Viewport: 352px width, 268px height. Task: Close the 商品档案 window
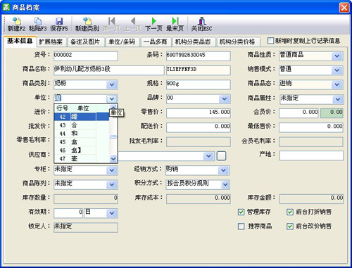click(344, 8)
